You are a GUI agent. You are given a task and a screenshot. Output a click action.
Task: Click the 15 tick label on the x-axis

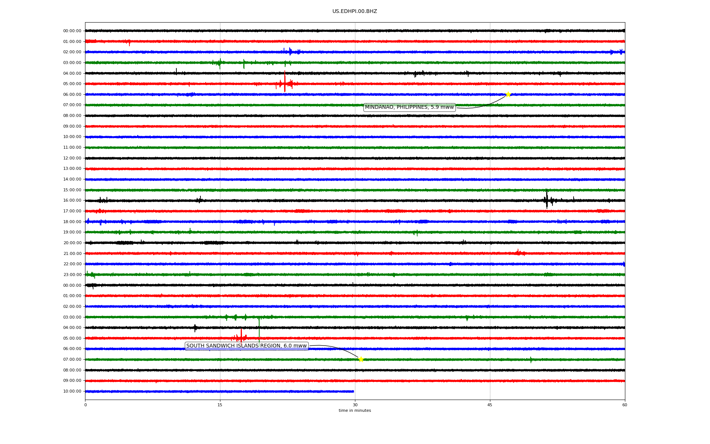click(220, 405)
